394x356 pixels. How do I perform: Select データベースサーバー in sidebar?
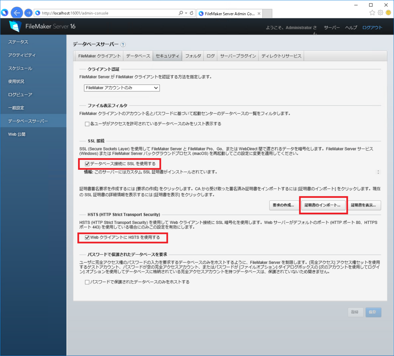(33, 121)
